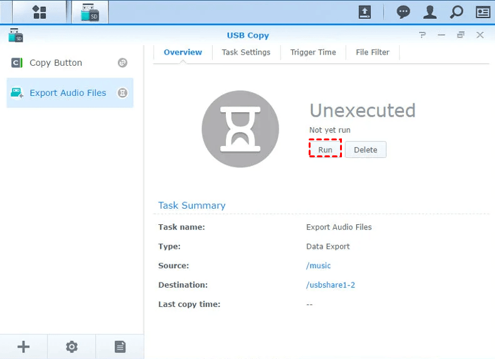
Task: Add a new task with plus icon
Action: [23, 346]
